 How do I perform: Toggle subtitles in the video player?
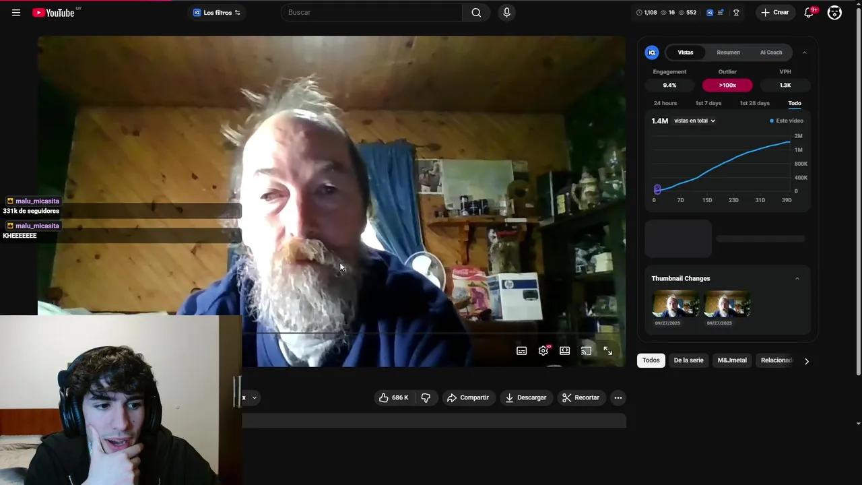(x=521, y=351)
